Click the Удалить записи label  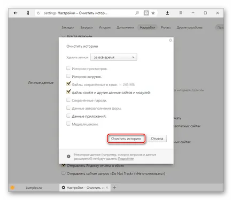pos(78,57)
